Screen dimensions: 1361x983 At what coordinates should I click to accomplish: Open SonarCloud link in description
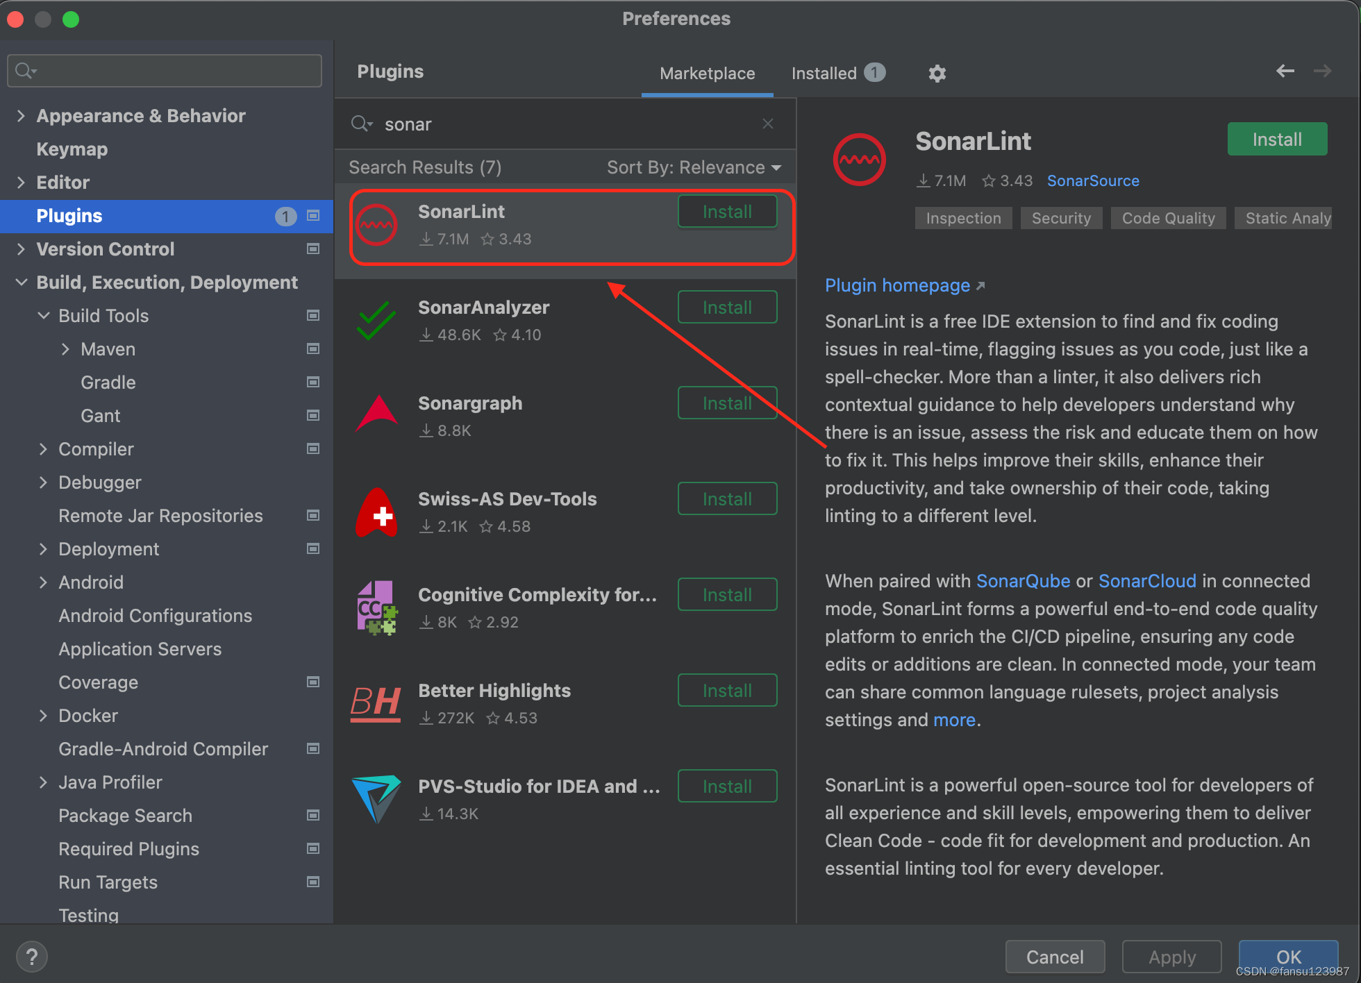pos(1147,581)
